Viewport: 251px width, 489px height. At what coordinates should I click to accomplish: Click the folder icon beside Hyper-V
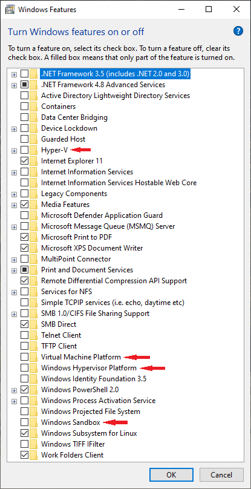pyautogui.click(x=34, y=150)
